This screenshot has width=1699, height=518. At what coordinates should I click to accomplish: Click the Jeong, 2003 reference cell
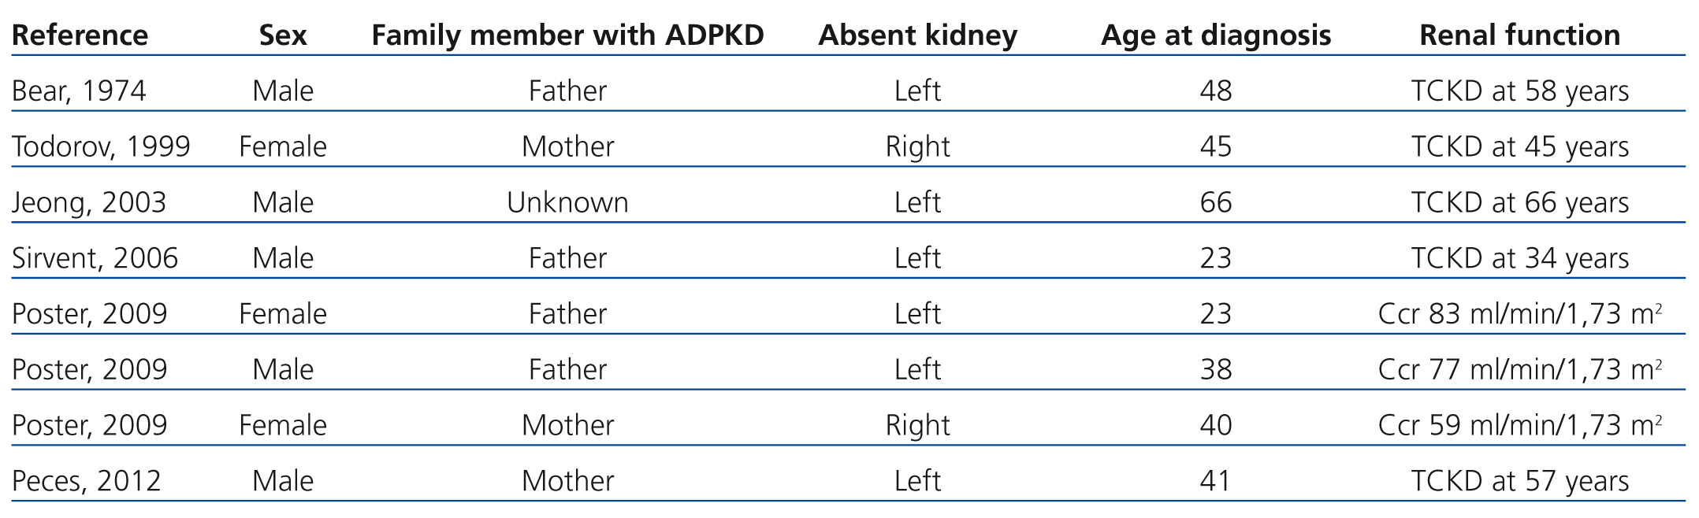[89, 203]
